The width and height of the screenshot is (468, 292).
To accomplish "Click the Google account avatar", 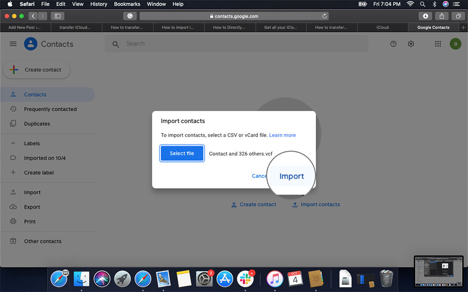I will coord(455,43).
